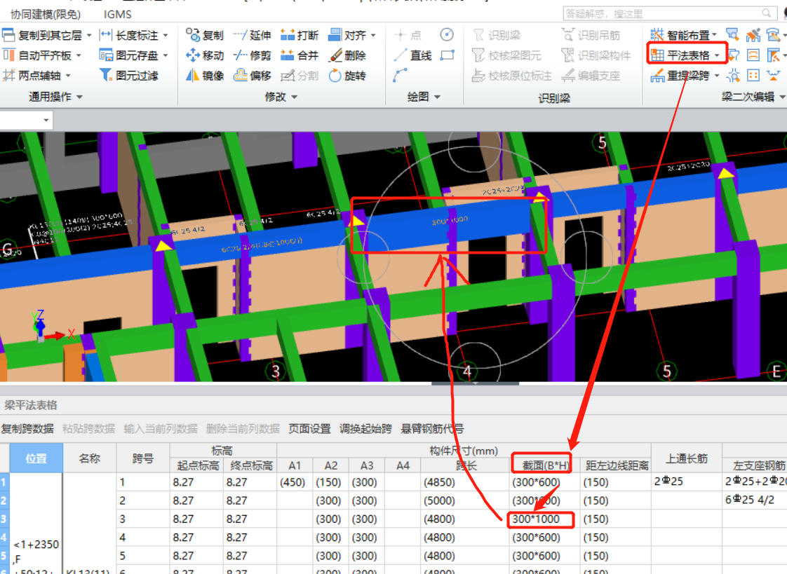Click 页面设置 in the beam table toolbar

pyautogui.click(x=310, y=429)
